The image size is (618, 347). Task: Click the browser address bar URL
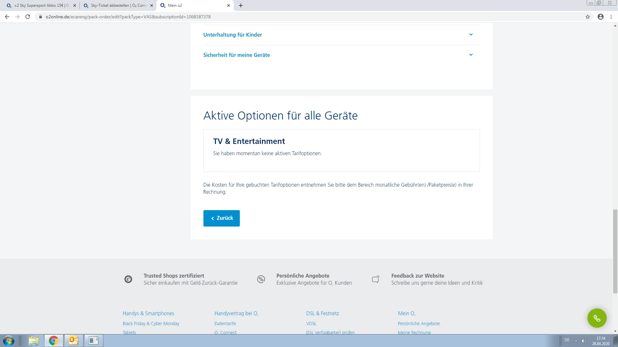coord(128,17)
